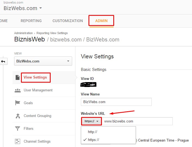The width and height of the screenshot is (192, 147).
Task: Select http:// from the protocol list
Action: point(93,132)
